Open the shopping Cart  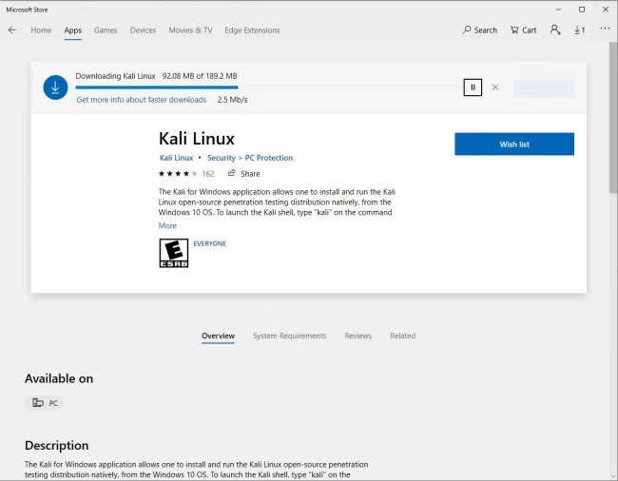click(x=523, y=29)
